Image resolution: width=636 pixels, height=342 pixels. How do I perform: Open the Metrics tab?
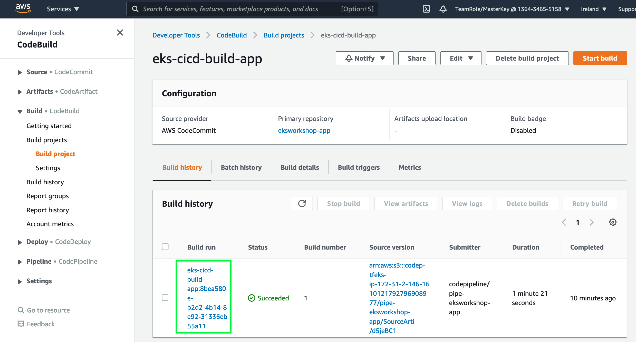pyautogui.click(x=410, y=167)
